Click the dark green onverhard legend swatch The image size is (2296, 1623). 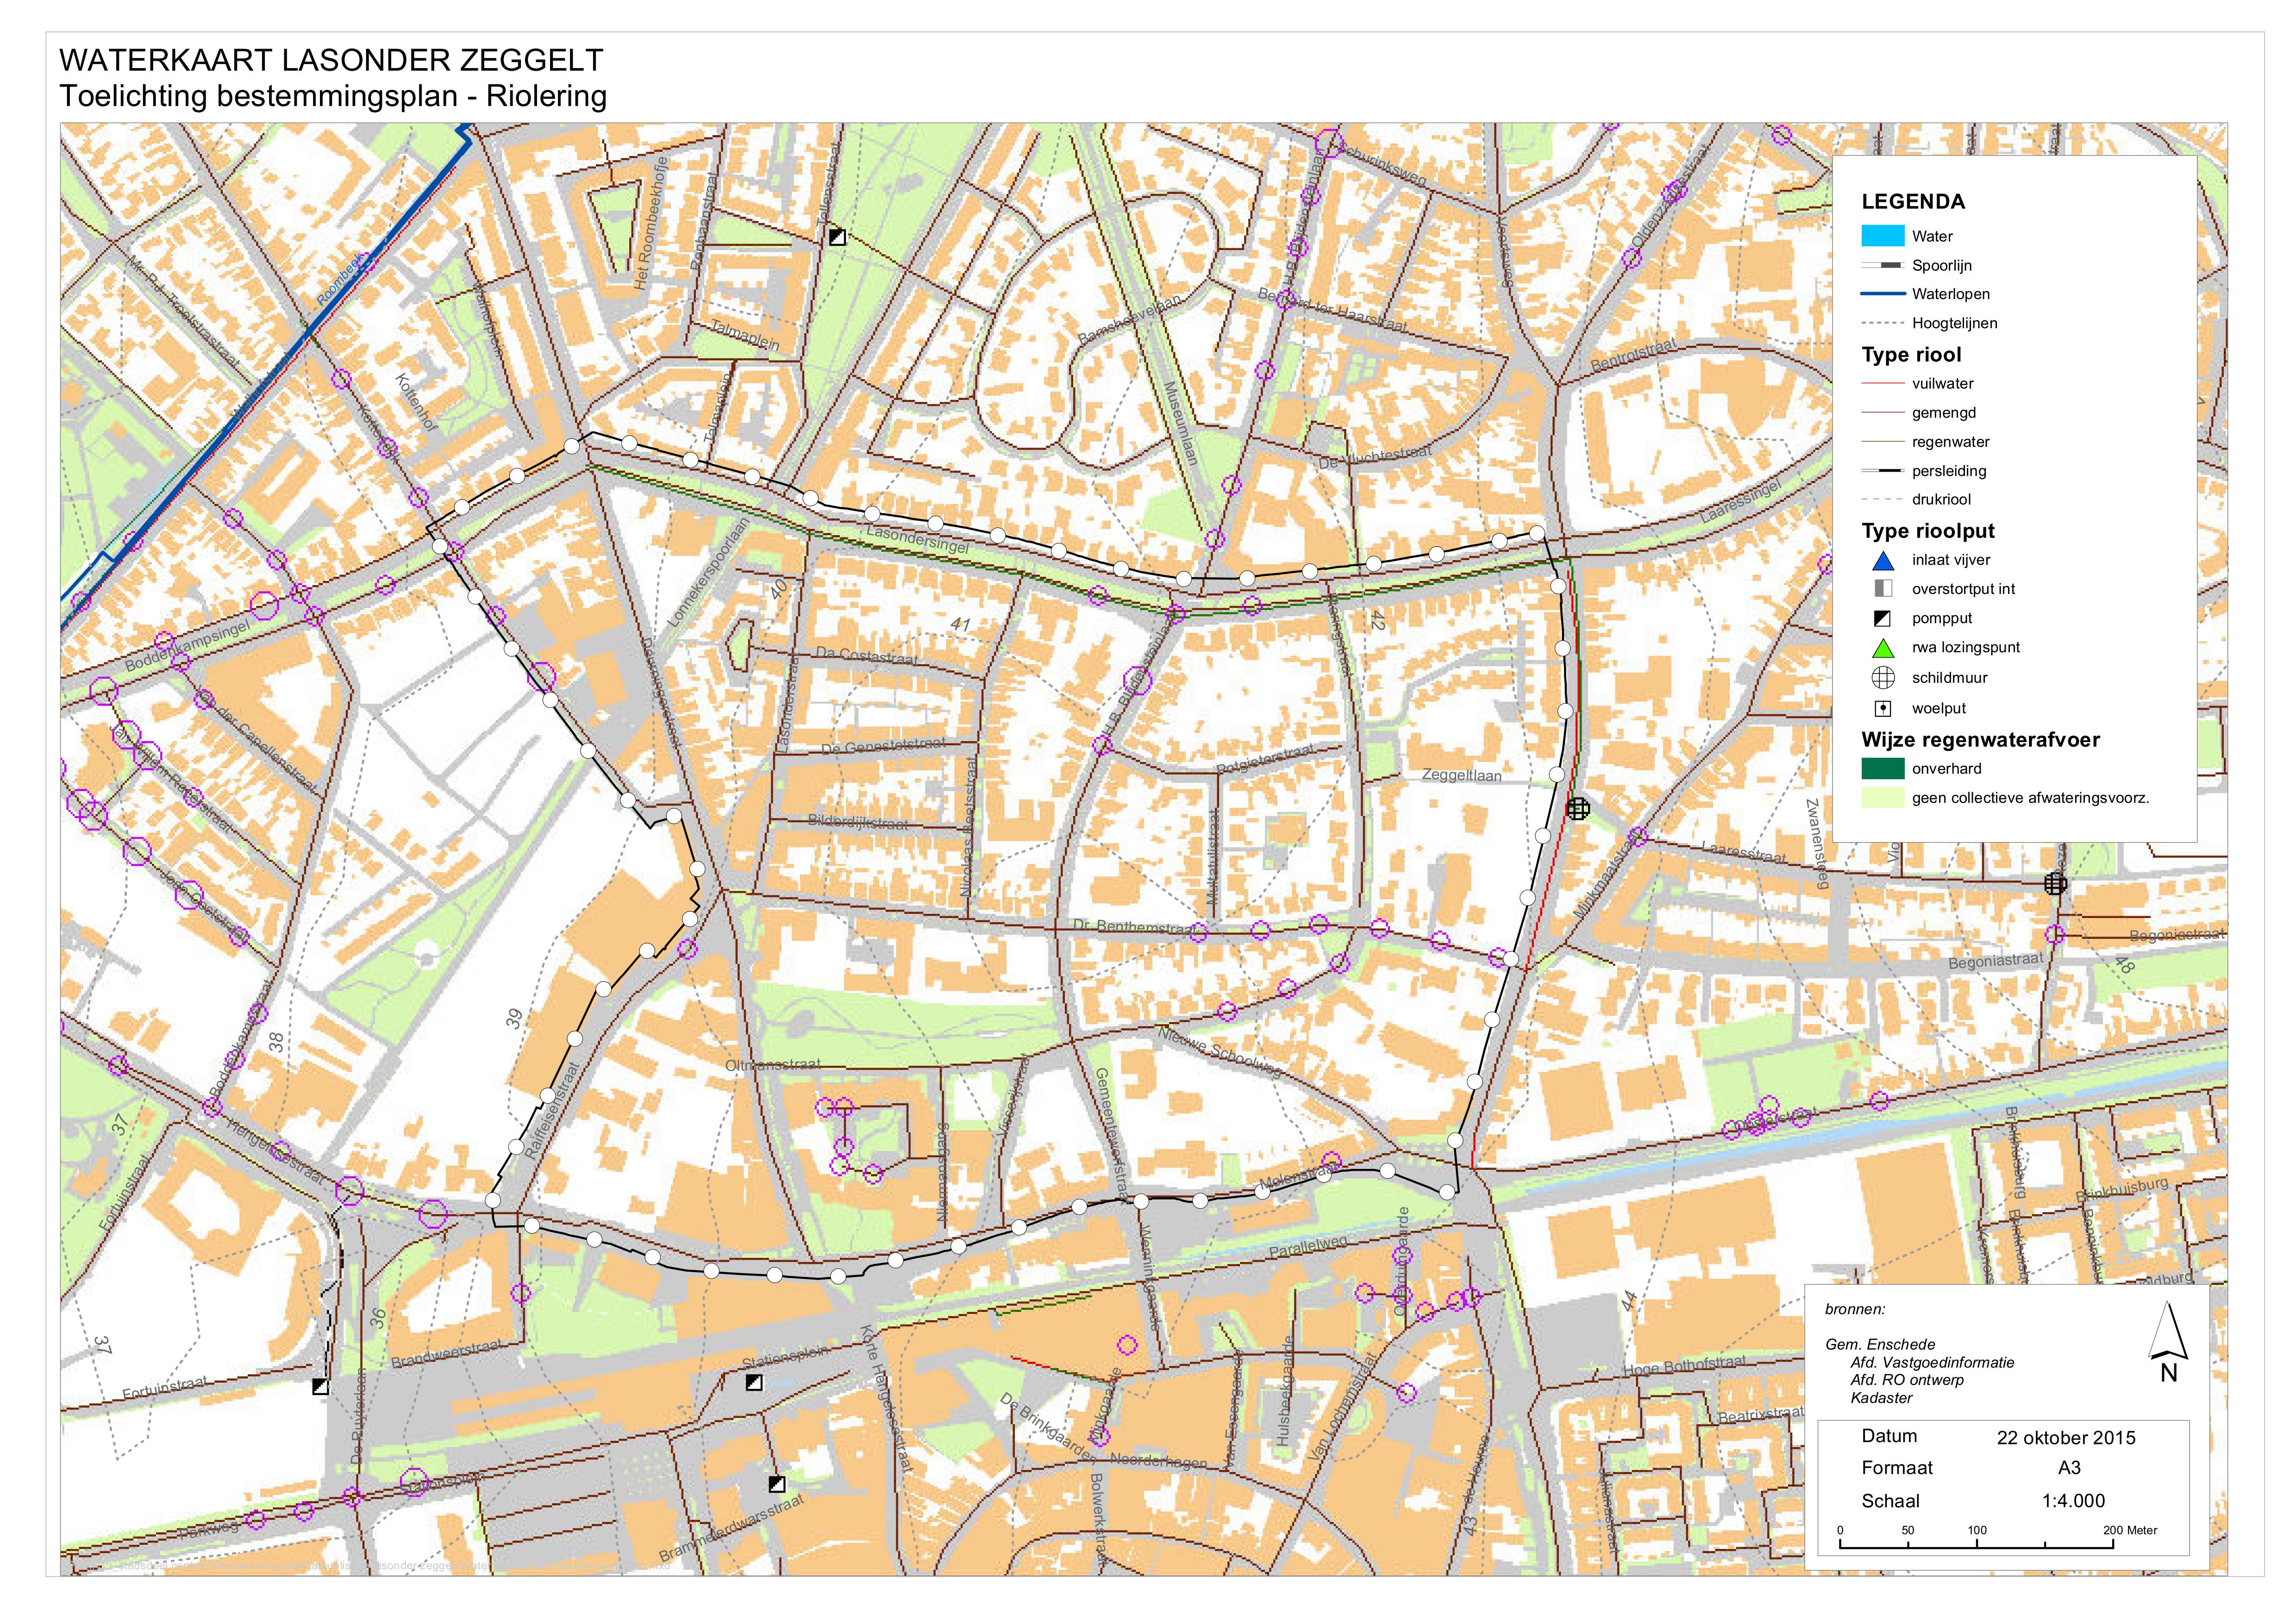(x=1882, y=768)
